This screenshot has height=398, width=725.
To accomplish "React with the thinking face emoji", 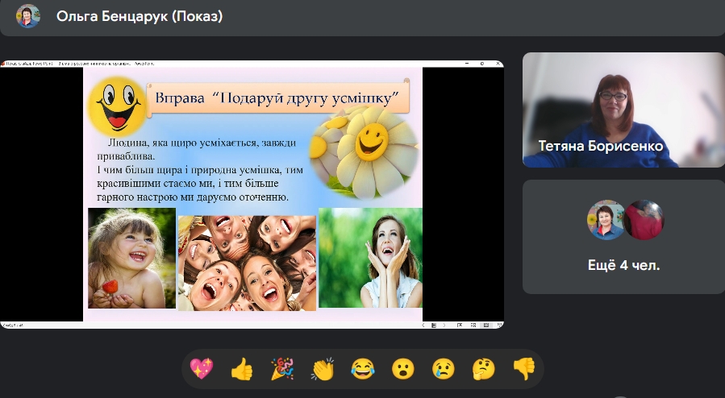I will (484, 369).
